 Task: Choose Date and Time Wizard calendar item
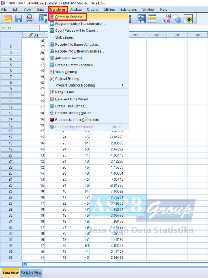(x=73, y=99)
